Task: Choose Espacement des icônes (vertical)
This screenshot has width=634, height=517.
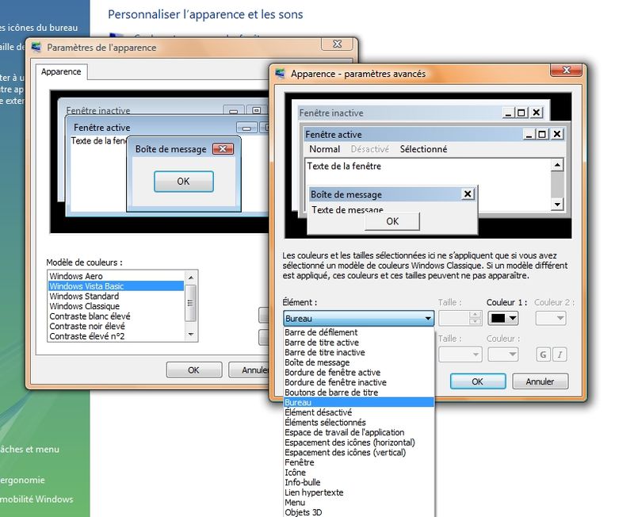Action: pyautogui.click(x=359, y=452)
